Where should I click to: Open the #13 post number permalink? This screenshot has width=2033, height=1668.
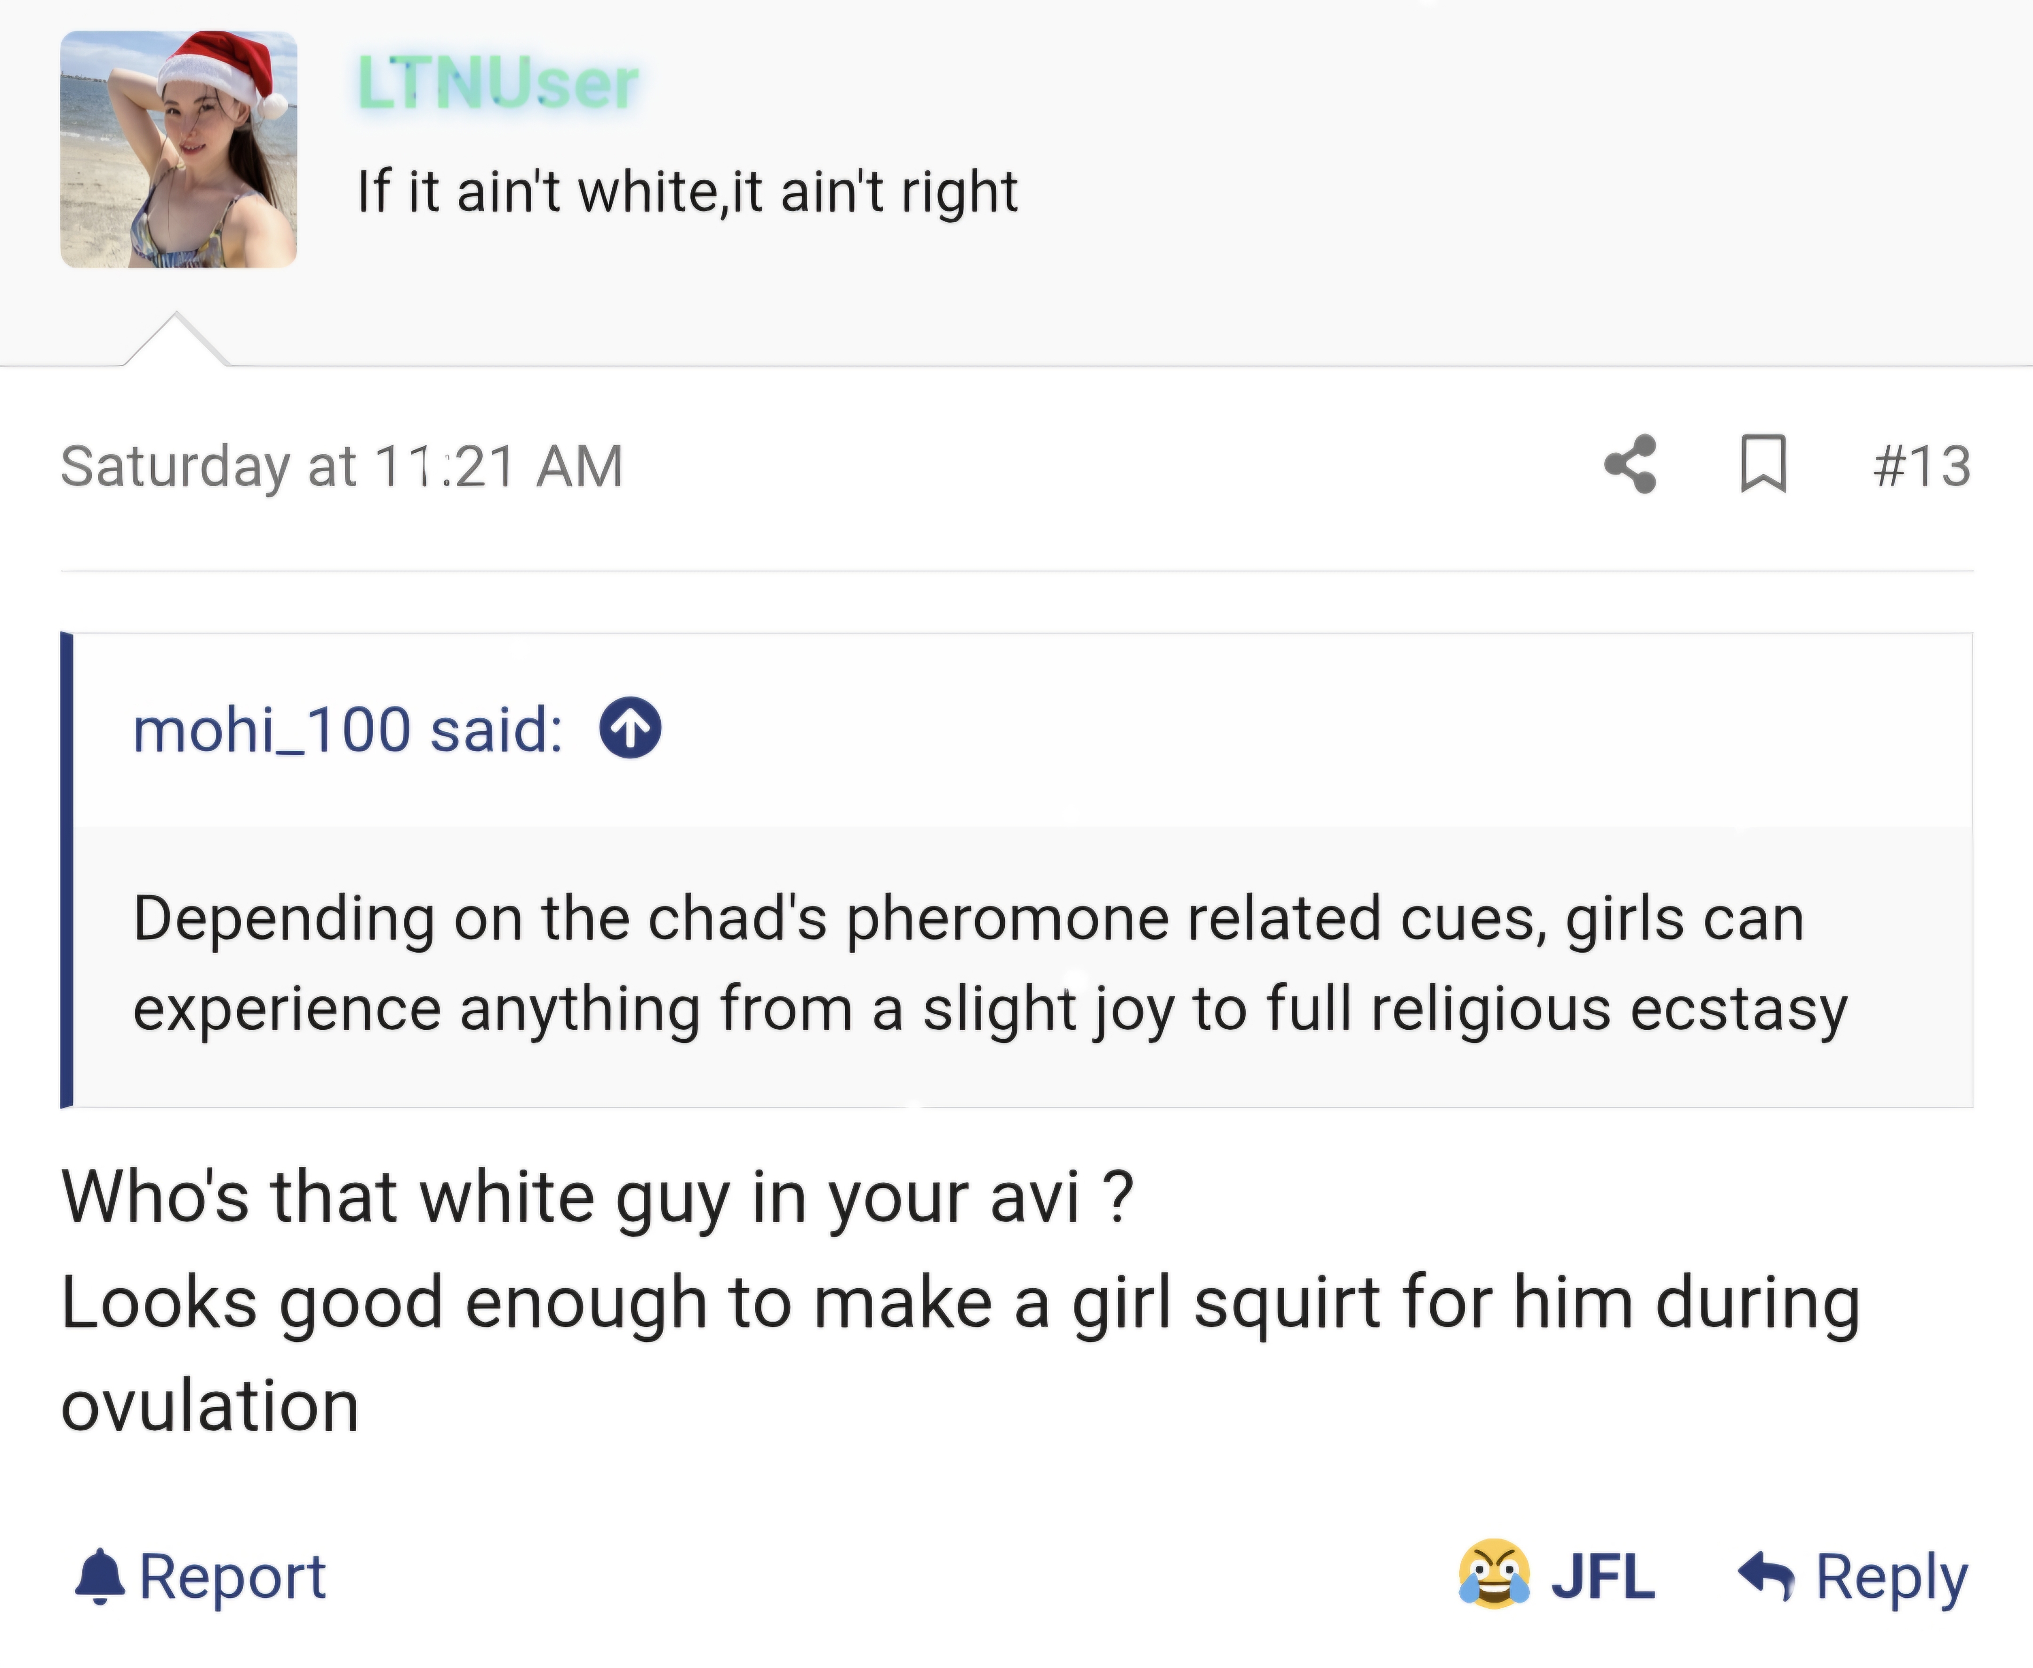1921,466
